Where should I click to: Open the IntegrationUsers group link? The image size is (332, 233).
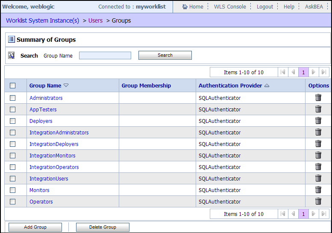[49, 179]
